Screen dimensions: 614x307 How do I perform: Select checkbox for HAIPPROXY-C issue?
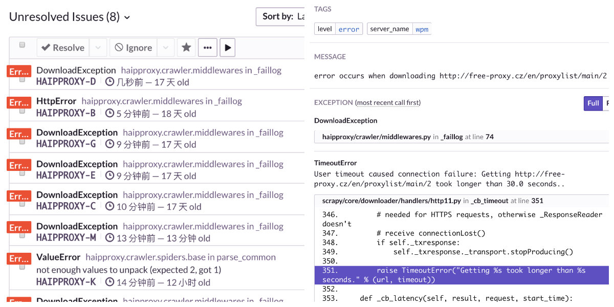(x=22, y=204)
